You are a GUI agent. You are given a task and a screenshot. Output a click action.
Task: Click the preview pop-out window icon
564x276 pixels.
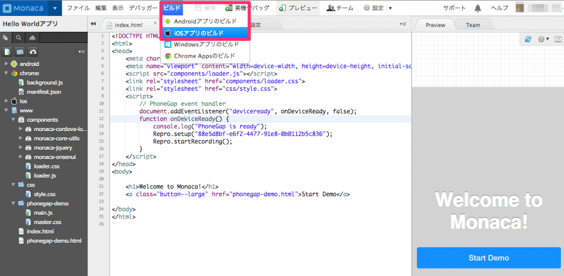pos(558,39)
